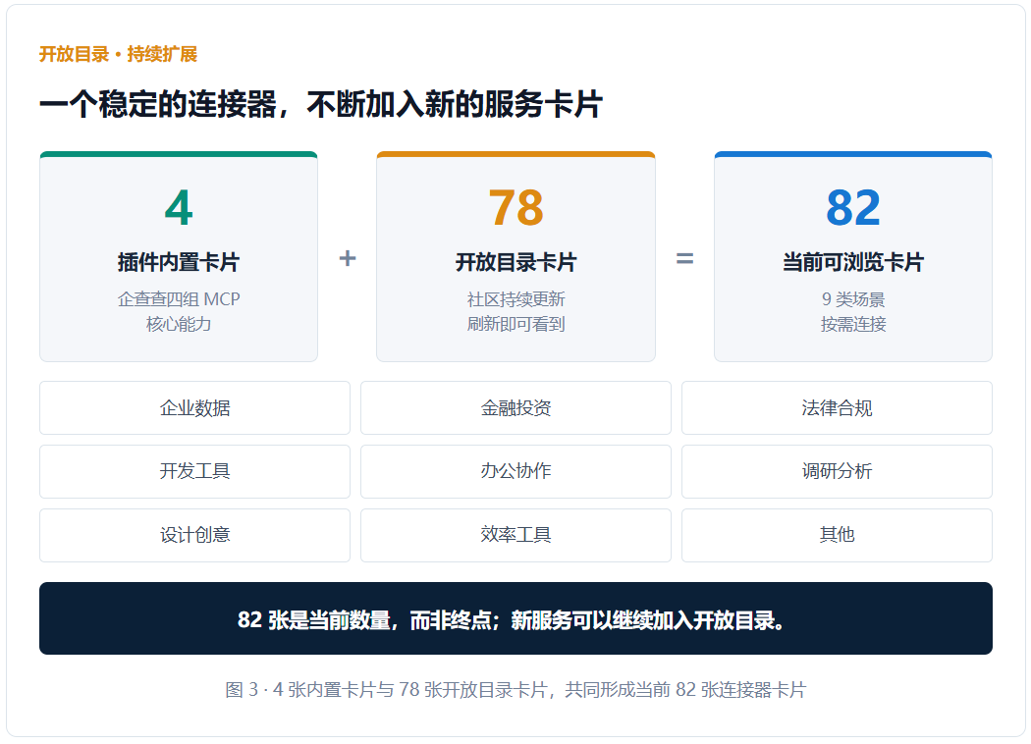Select the 其他 category box
This screenshot has height=744, width=1031.
(837, 535)
